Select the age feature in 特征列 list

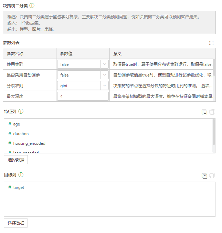point(17,124)
